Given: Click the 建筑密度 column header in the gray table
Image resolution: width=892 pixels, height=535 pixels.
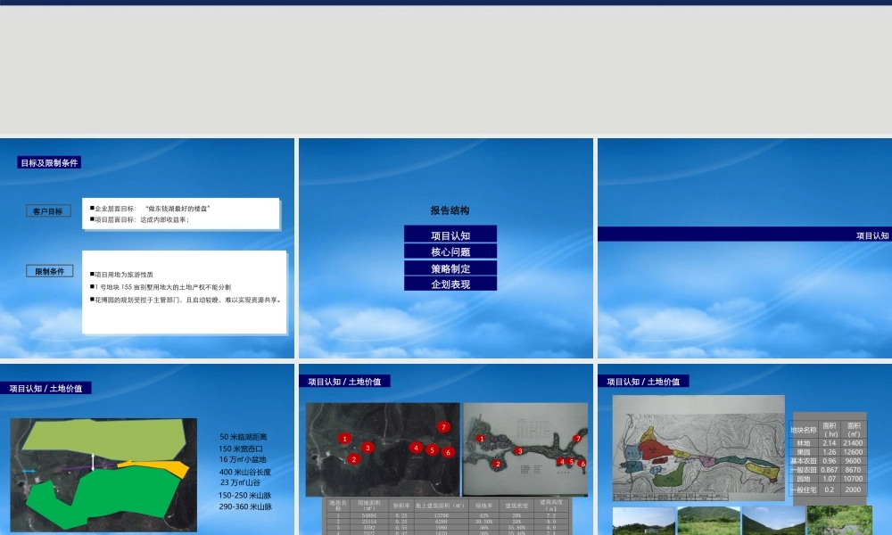Looking at the screenshot, I should click(516, 505).
